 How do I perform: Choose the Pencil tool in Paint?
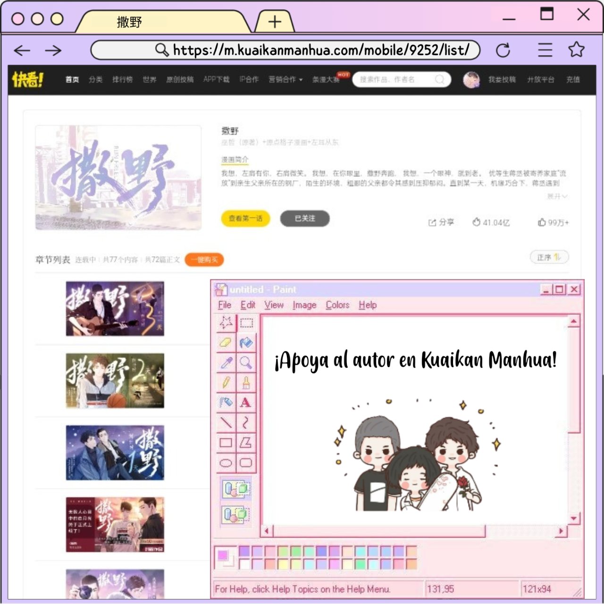(x=226, y=382)
